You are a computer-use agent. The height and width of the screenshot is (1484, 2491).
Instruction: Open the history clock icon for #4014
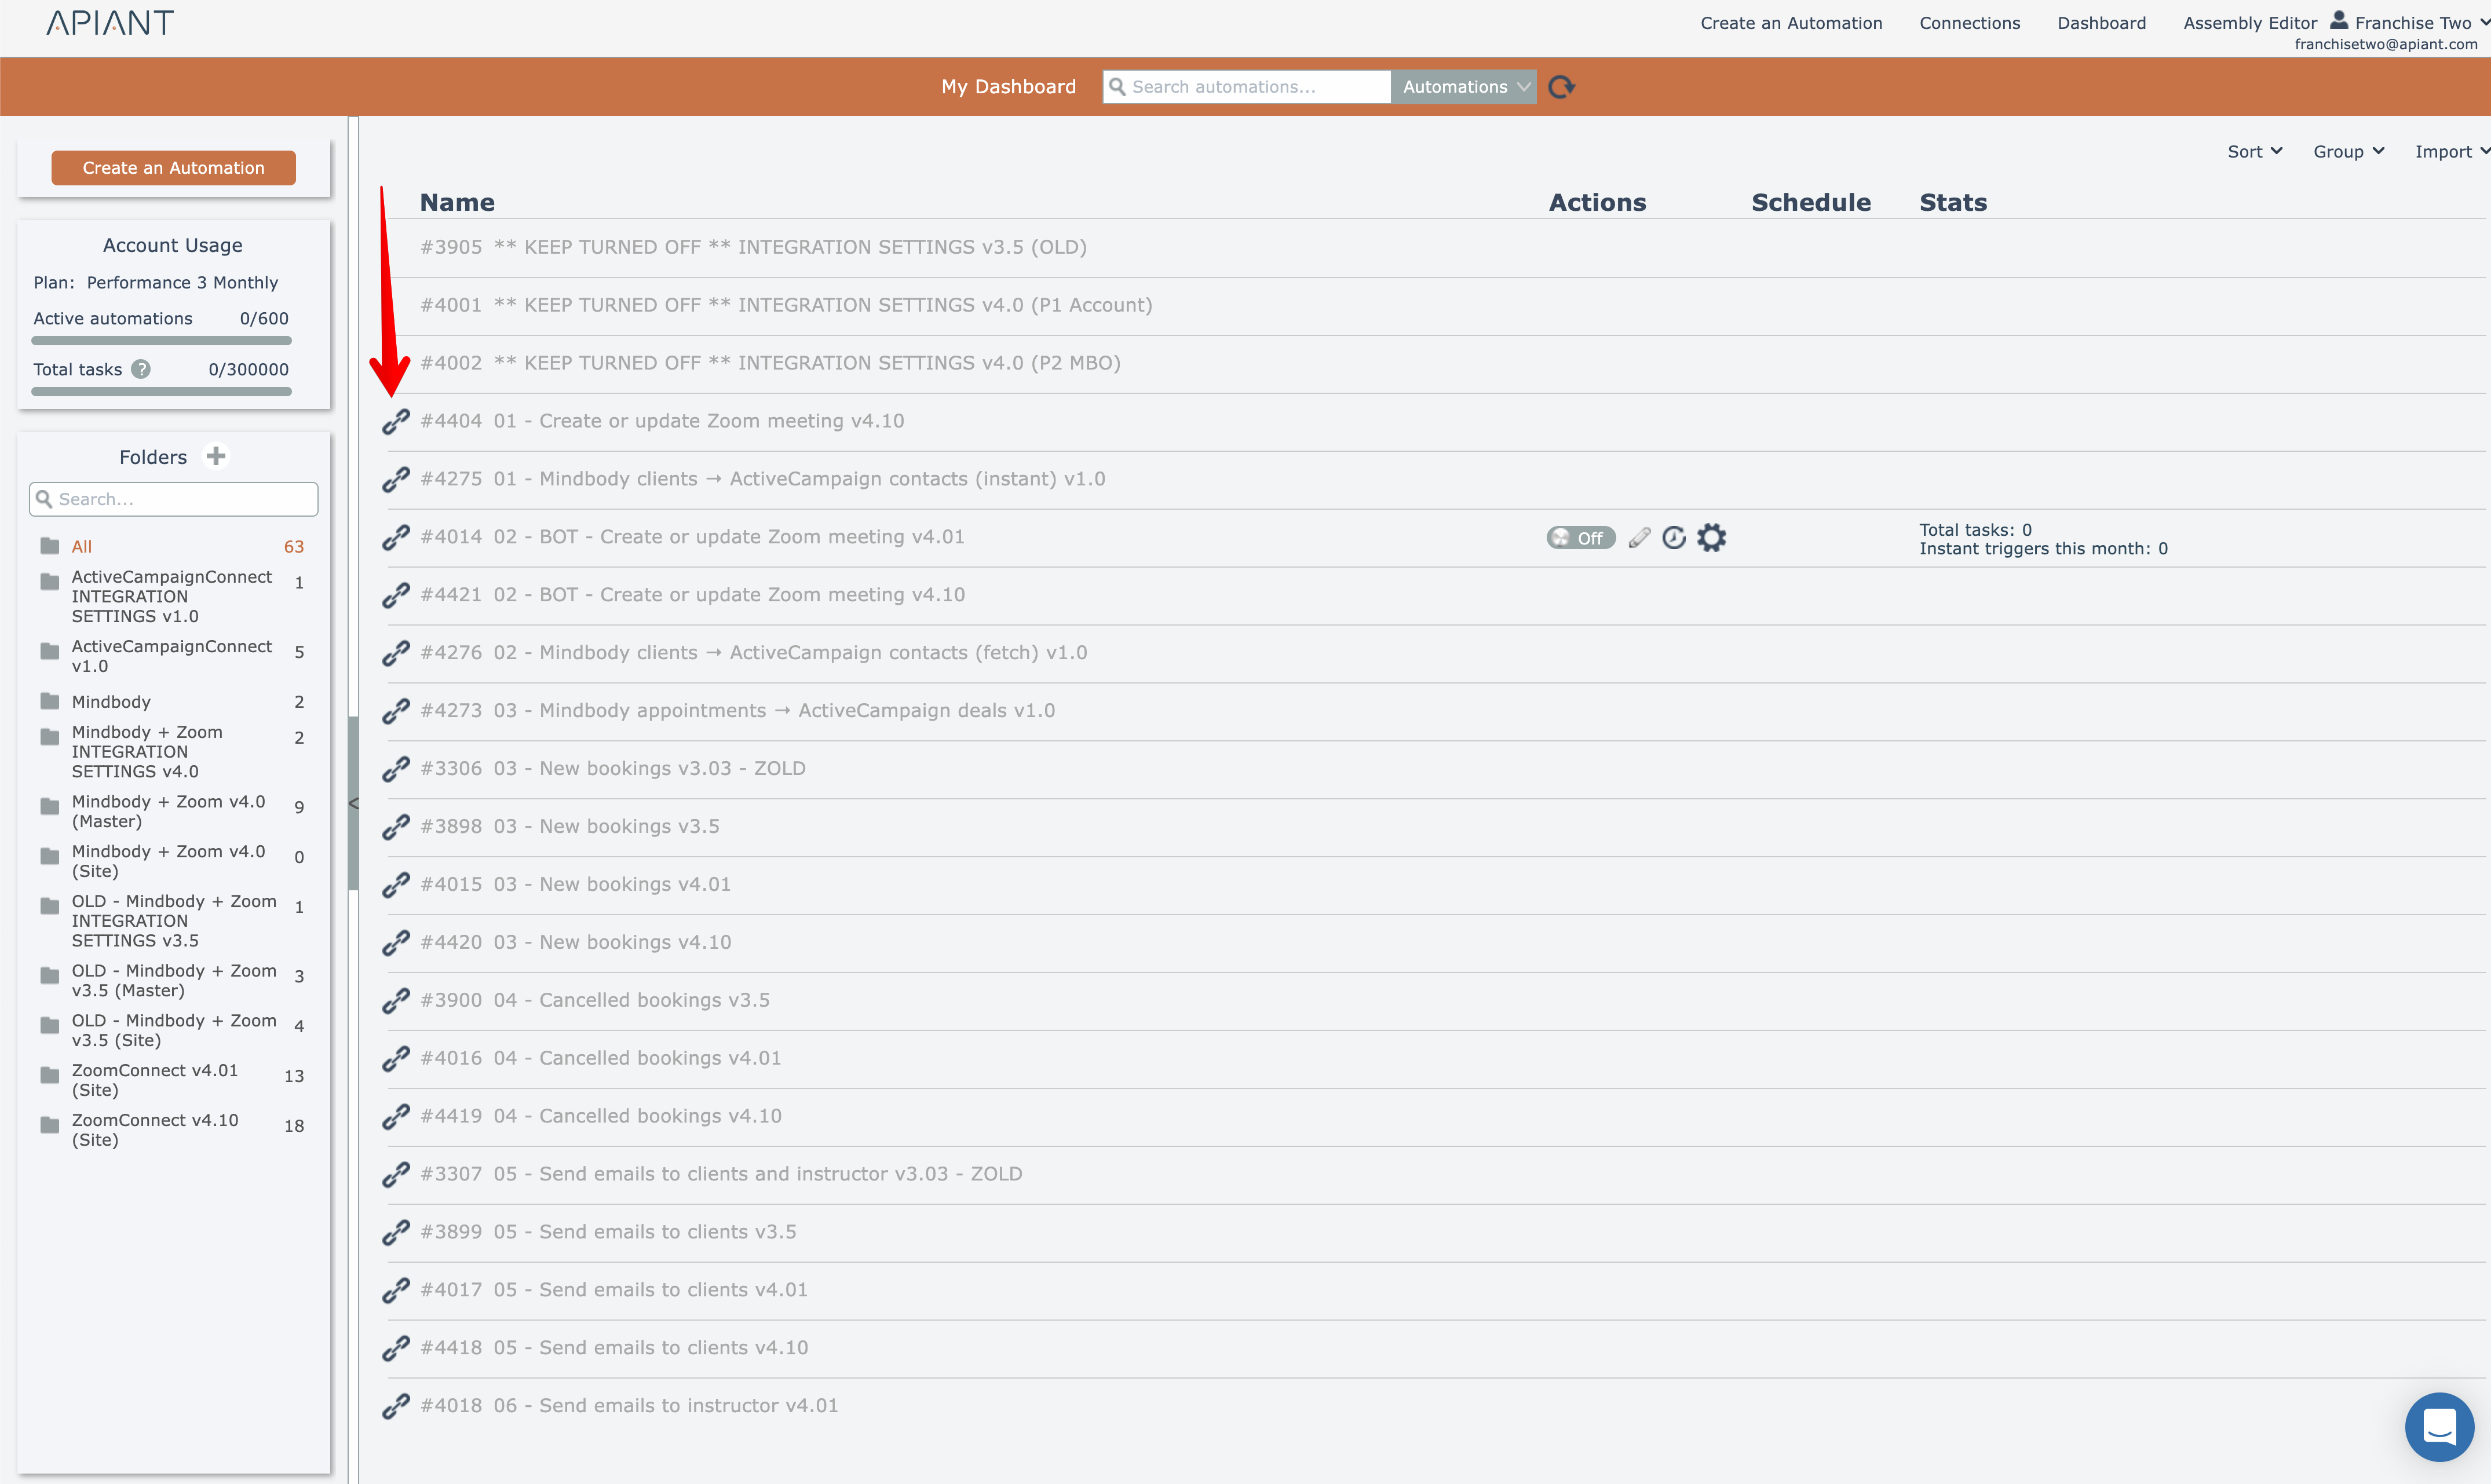[1674, 538]
